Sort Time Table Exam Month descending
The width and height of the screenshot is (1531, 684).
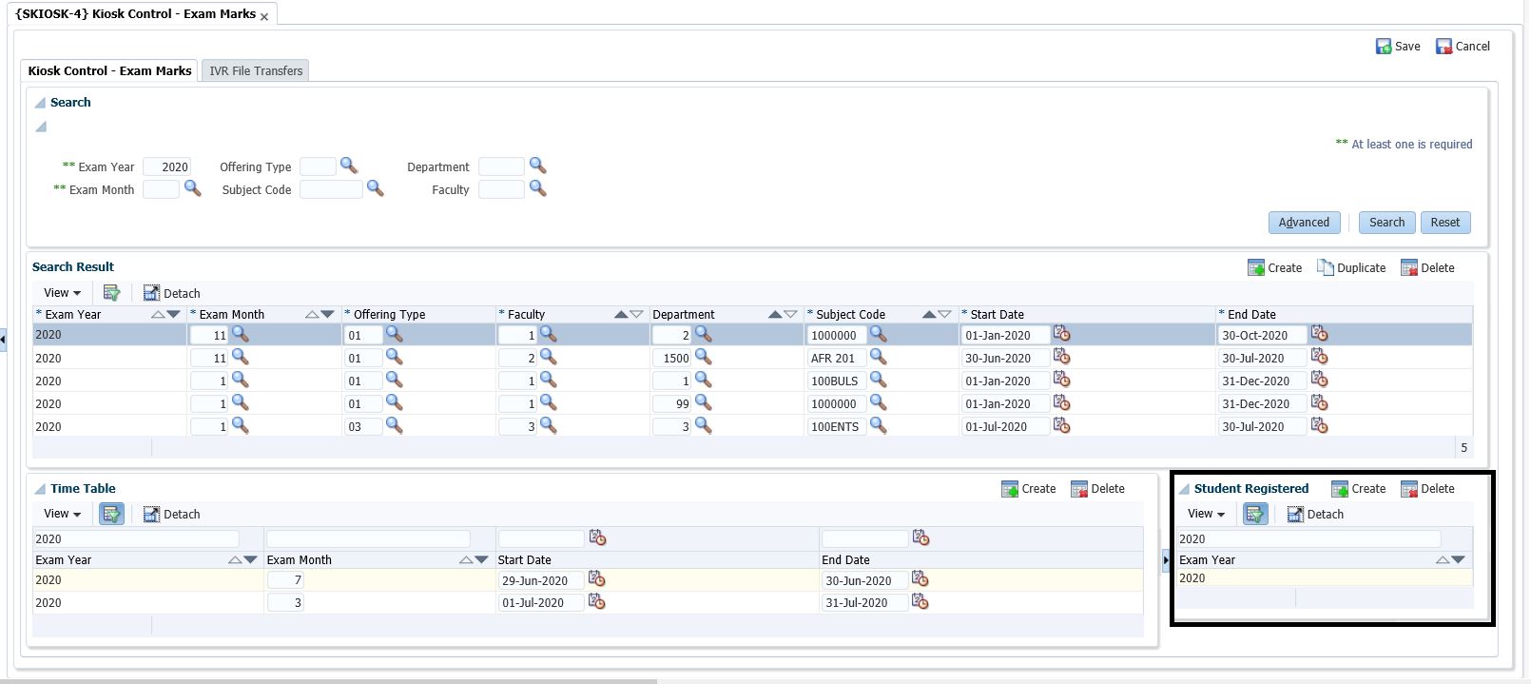tap(481, 559)
